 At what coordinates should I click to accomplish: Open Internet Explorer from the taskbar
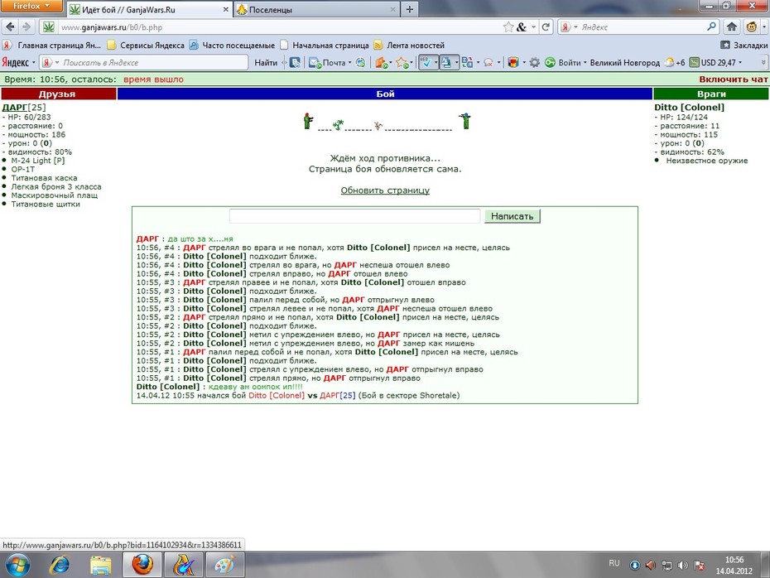point(60,566)
